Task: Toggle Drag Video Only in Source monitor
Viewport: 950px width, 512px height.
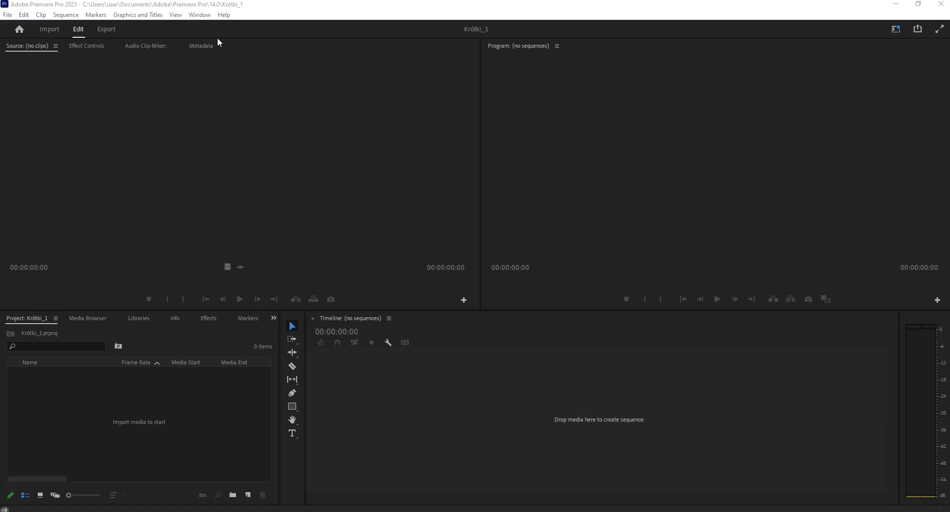Action: coord(228,267)
